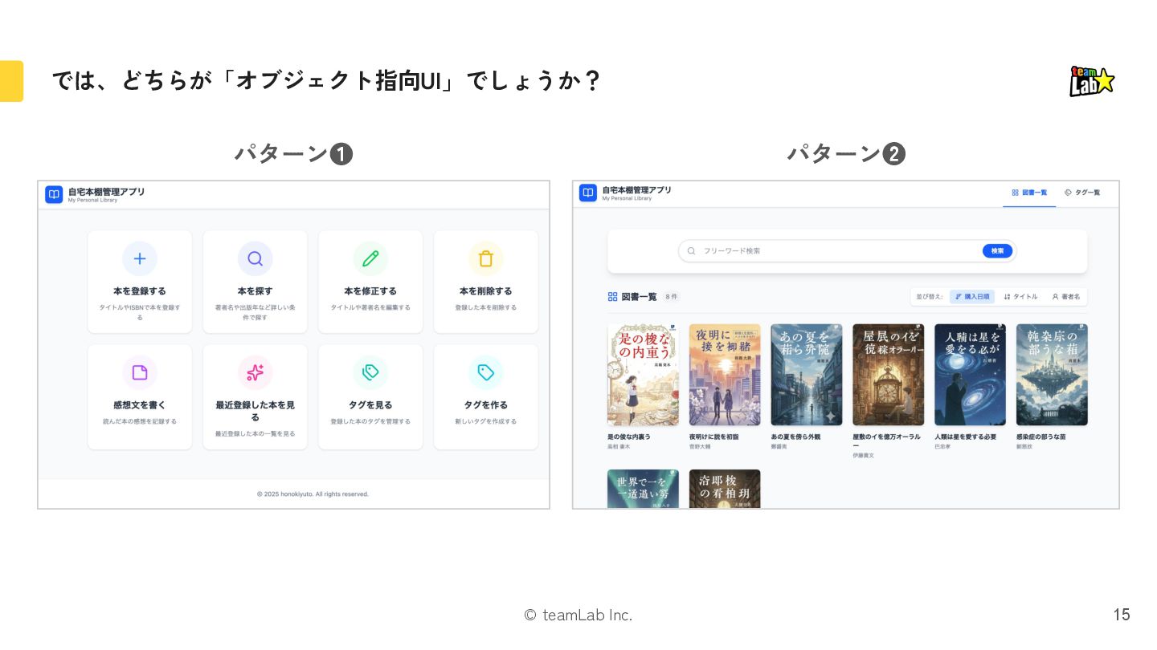The width and height of the screenshot is (1157, 650).
Task: Click the teamLab logo
Action: 1092,81
